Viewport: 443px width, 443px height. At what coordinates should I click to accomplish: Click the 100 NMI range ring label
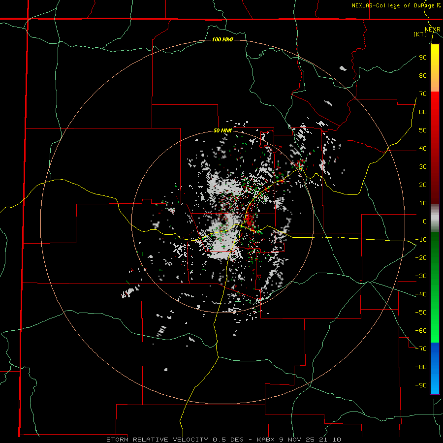222,39
